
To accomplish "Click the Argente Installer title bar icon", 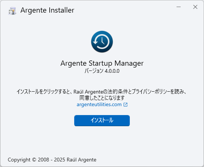I will 12,11.
